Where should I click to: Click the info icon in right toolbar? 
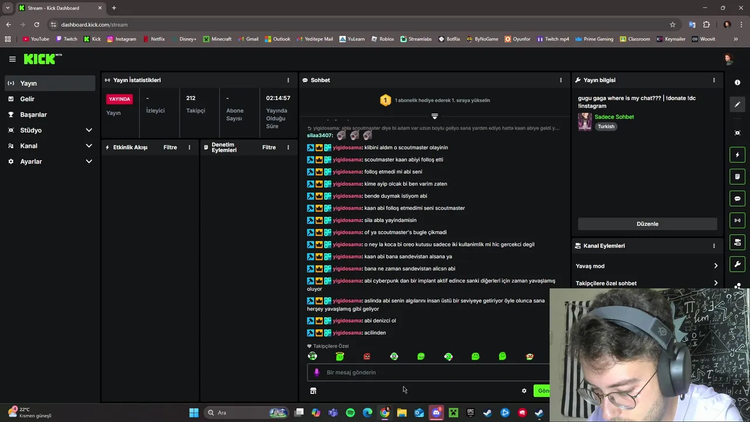pyautogui.click(x=738, y=83)
